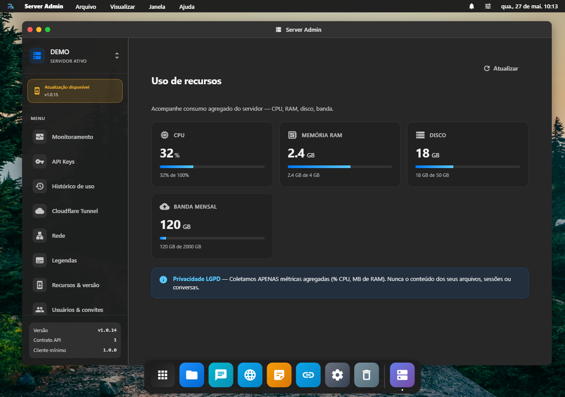The width and height of the screenshot is (565, 397).
Task: Navigate to Cloudflare Tunnel
Action: pos(75,211)
